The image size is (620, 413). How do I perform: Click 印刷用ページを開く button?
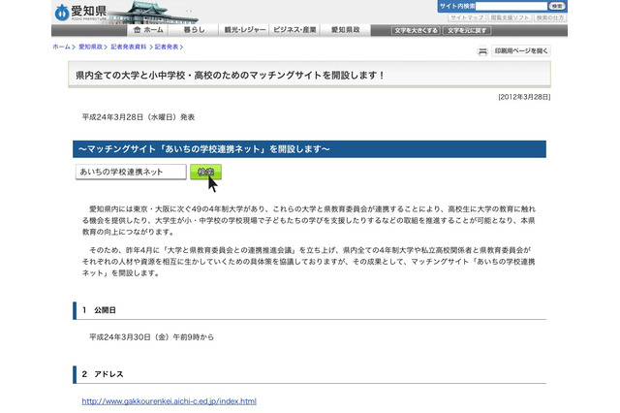[521, 50]
